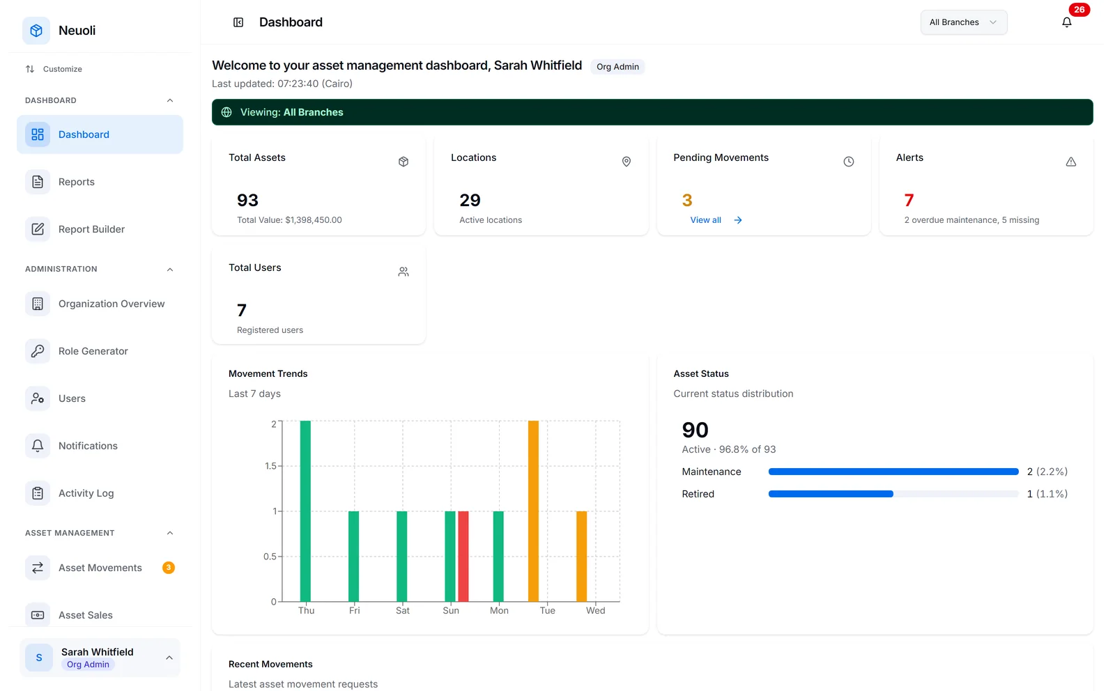This screenshot has height=691, width=1115.
Task: Click the Asset Movements arrows icon
Action: coord(38,568)
